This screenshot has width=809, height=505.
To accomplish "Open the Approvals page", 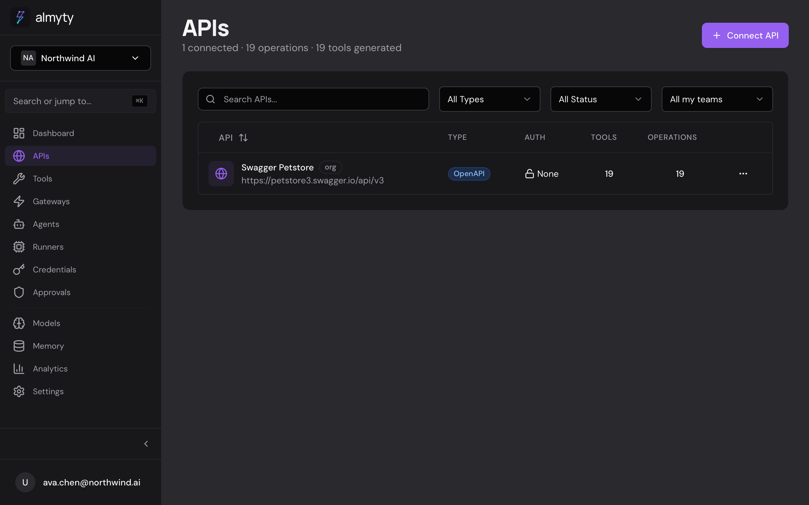I will click(81, 292).
